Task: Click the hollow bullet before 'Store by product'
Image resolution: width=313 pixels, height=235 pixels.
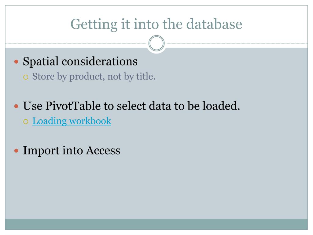Action: click(26, 77)
